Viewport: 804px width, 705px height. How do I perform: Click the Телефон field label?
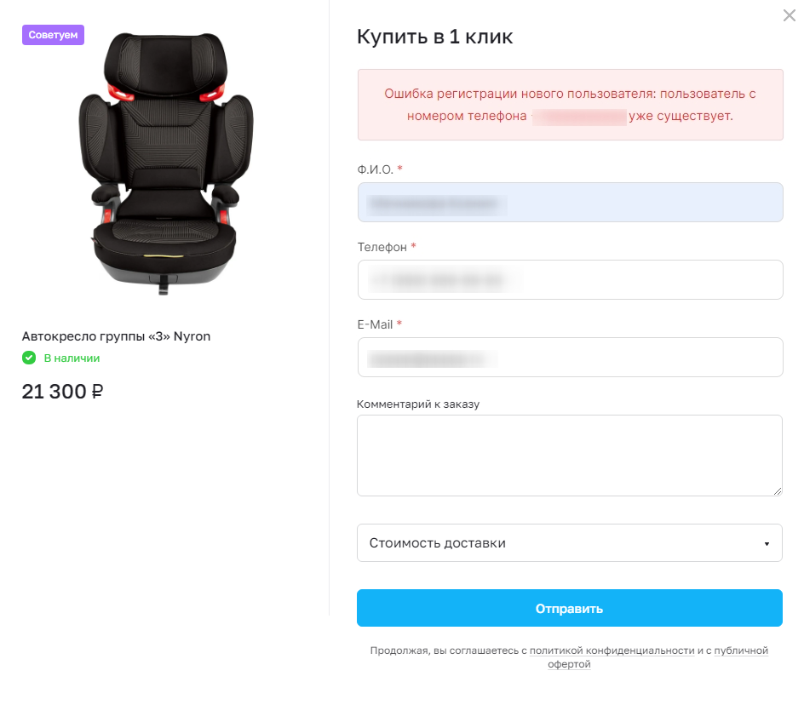tap(382, 247)
